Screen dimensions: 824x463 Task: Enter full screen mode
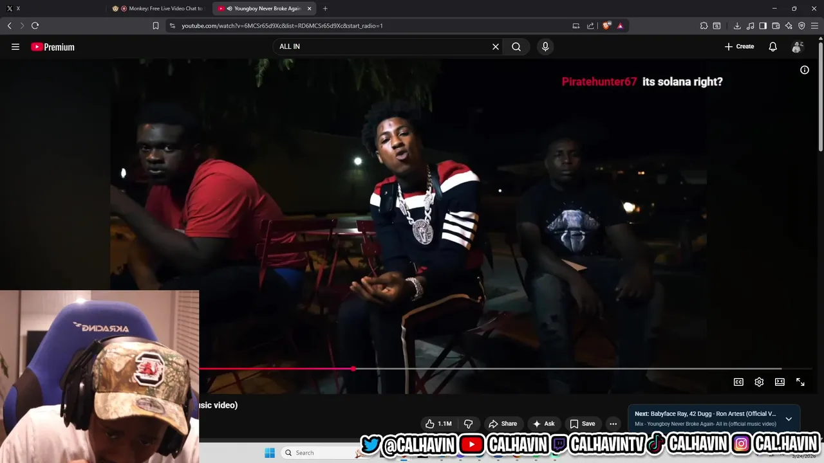point(800,382)
